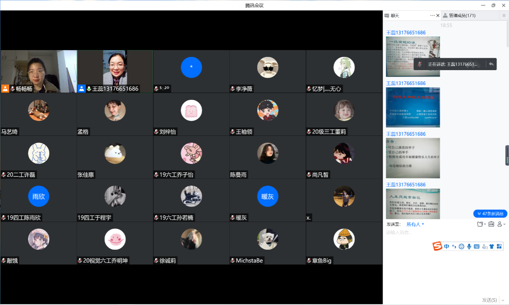
Task: Click Sogou voice input microphone icon
Action: point(468,246)
